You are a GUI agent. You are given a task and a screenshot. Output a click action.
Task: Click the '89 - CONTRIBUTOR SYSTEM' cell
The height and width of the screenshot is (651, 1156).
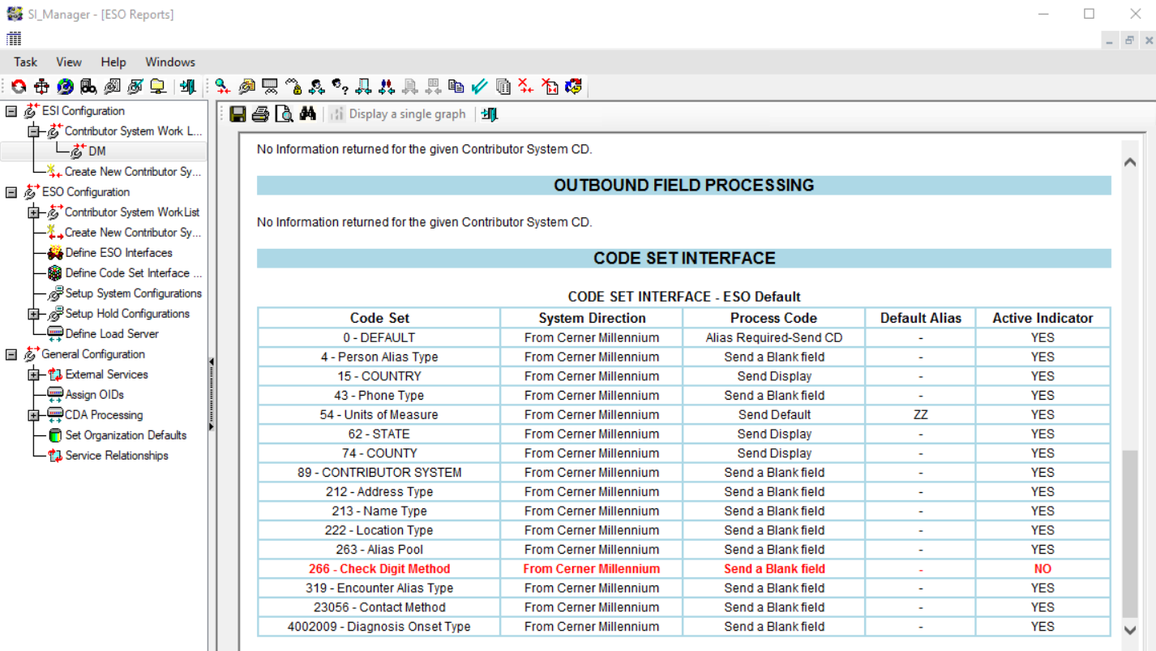click(x=379, y=473)
